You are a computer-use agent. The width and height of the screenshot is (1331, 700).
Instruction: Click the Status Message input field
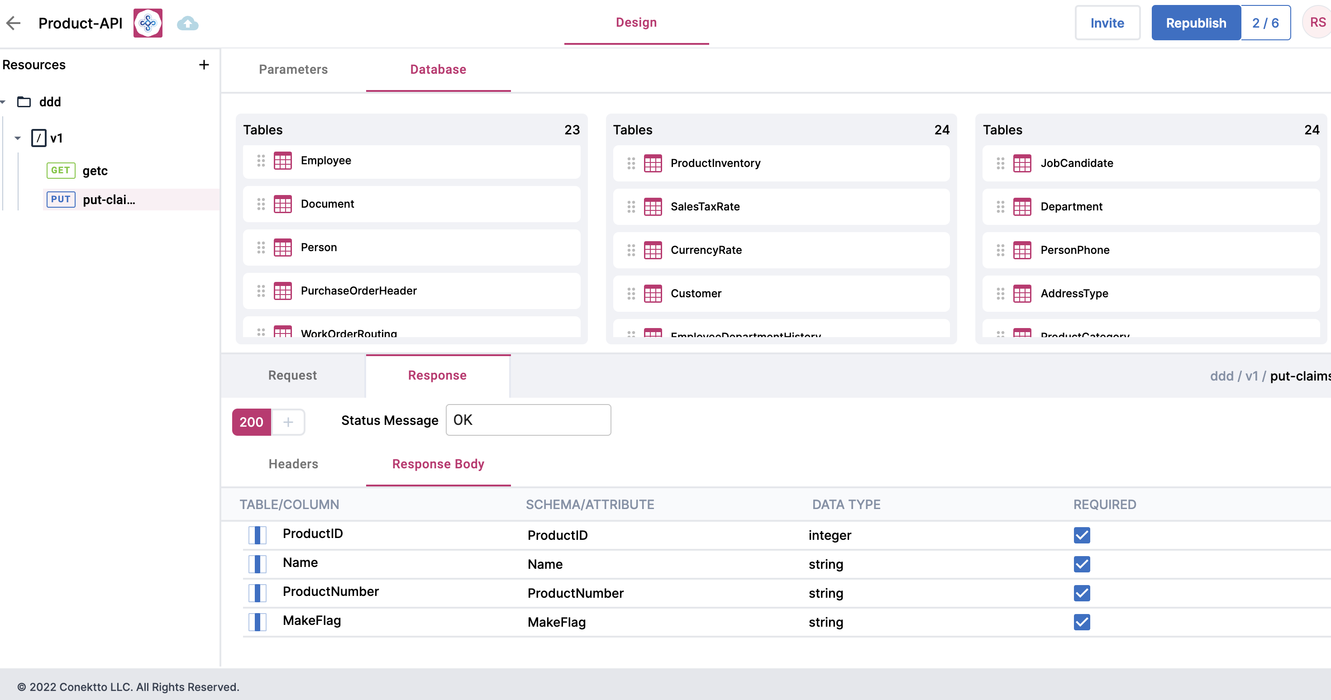coord(528,420)
